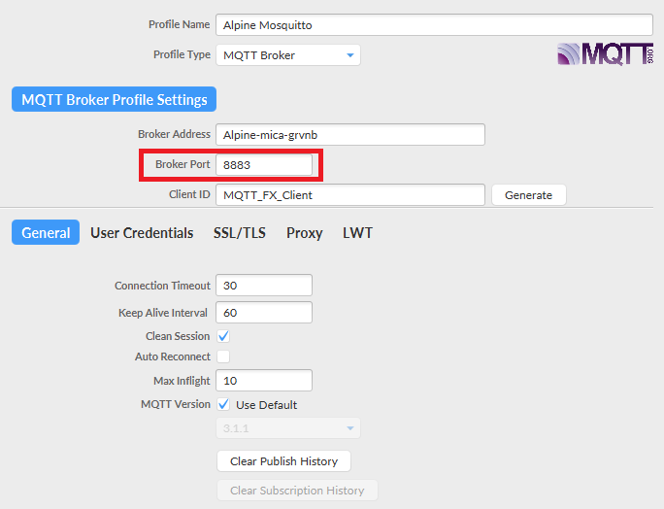Open the User Credentials tab
This screenshot has height=509, width=664.
(142, 233)
